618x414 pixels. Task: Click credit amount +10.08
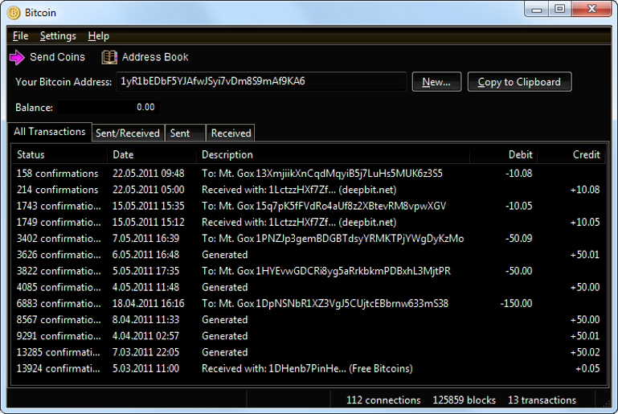point(585,190)
